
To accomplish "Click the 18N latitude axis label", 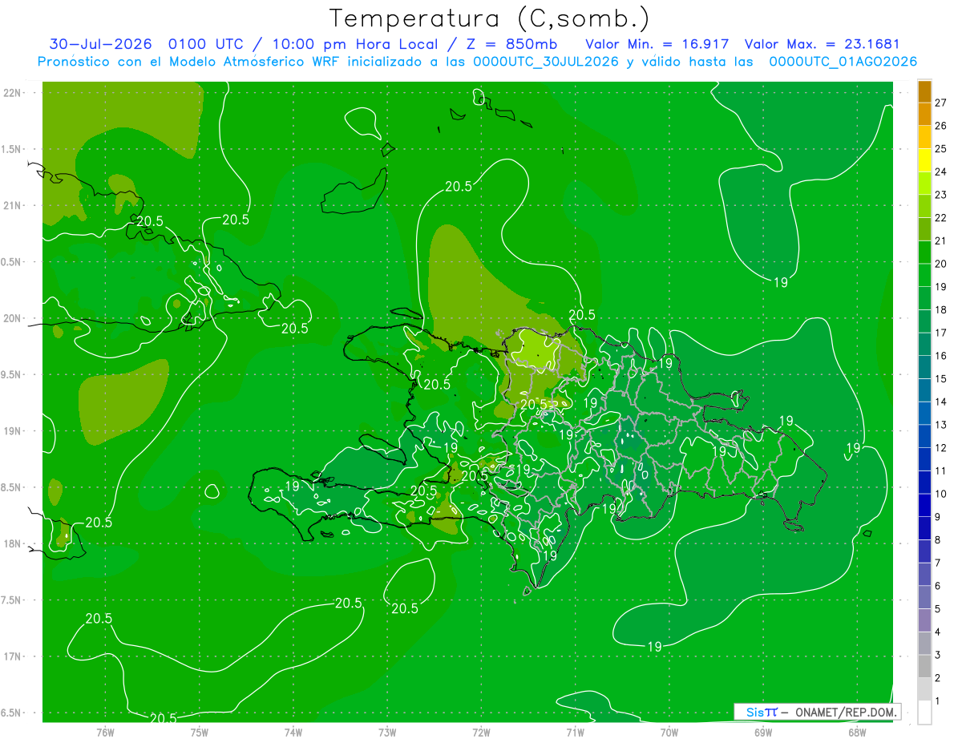I will point(14,543).
